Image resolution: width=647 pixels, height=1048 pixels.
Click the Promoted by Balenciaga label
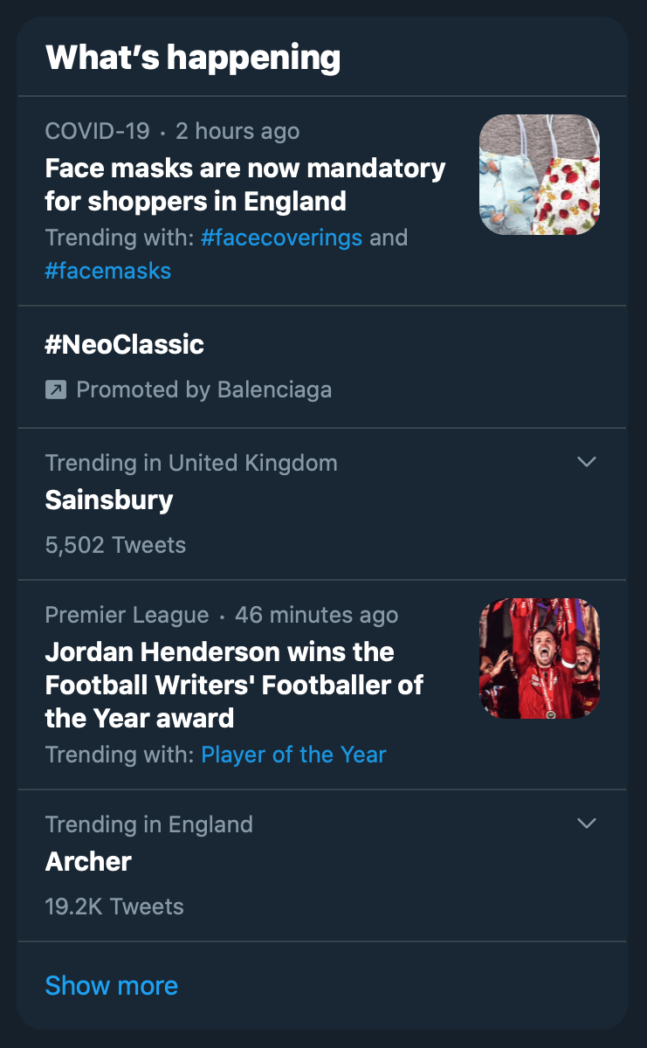pyautogui.click(x=204, y=390)
